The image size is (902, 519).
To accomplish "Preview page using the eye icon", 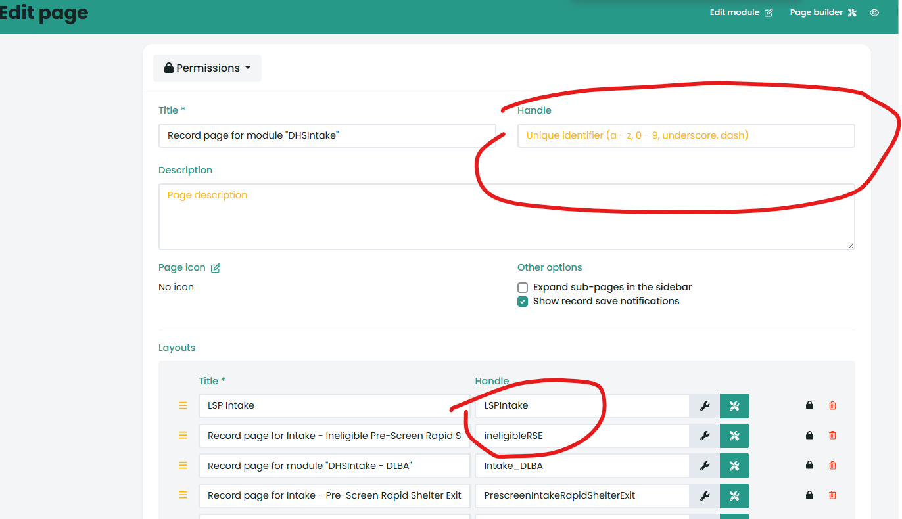I will point(874,12).
